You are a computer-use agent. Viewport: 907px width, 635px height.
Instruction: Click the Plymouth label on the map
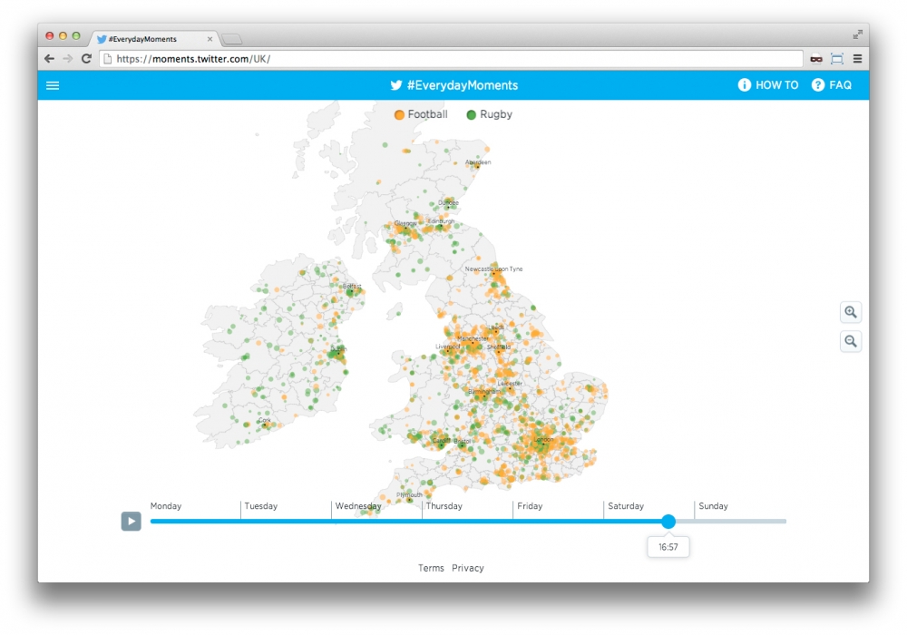409,495
